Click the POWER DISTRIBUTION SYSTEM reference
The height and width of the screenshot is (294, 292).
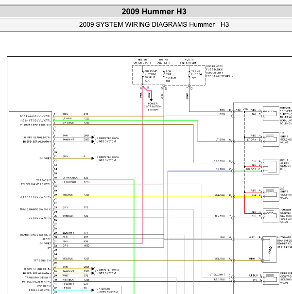pos(153,106)
